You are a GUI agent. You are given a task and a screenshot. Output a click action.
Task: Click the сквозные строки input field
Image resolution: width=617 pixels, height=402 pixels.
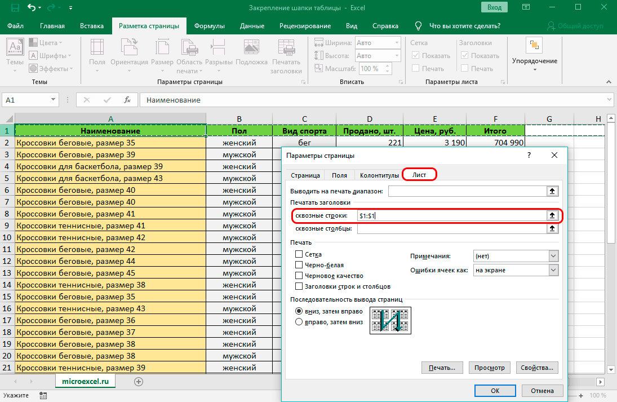pyautogui.click(x=452, y=215)
